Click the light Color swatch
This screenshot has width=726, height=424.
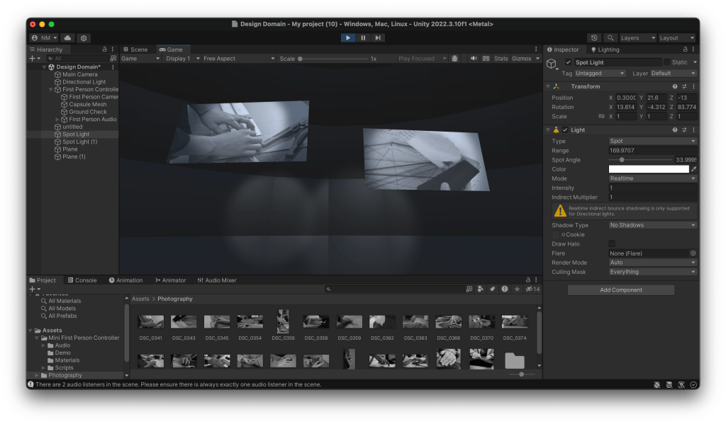(648, 169)
